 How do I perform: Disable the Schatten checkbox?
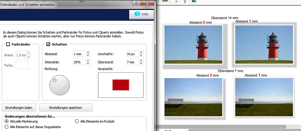tap(48, 44)
